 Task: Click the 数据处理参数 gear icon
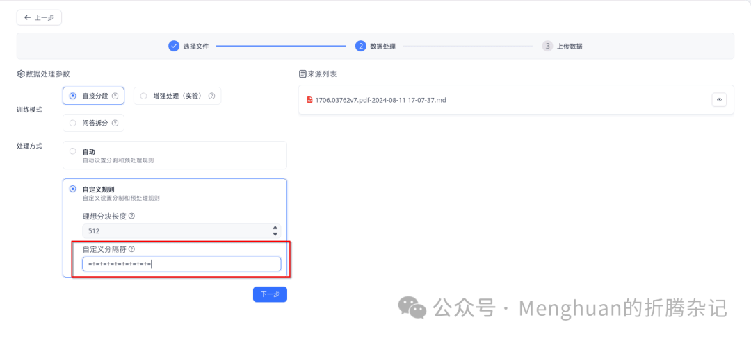pyautogui.click(x=21, y=74)
